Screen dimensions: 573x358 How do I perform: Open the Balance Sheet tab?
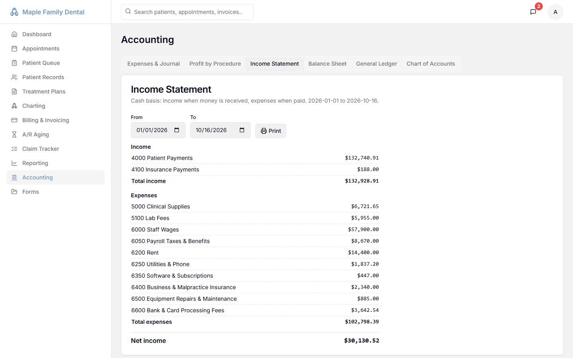click(x=327, y=64)
